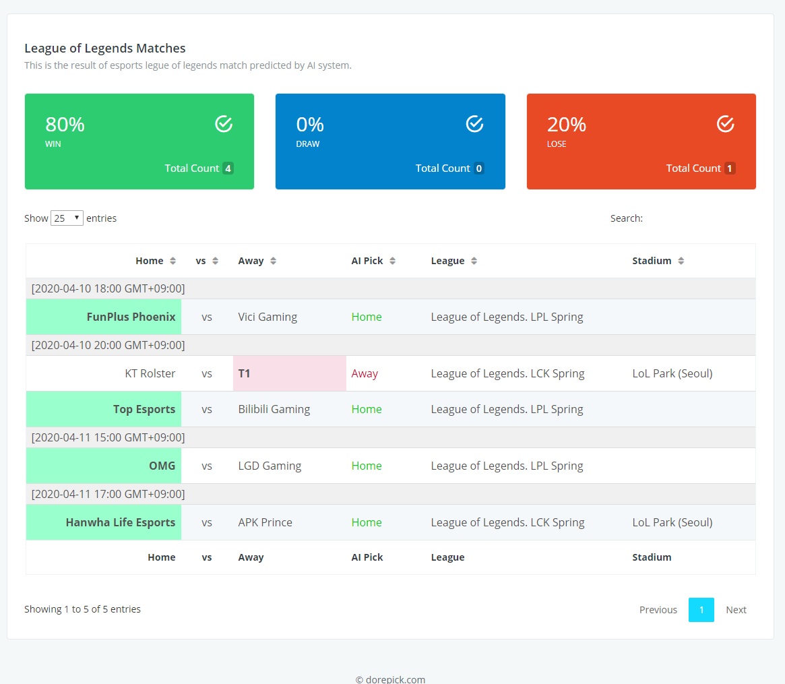Select page 1 in pagination
Screen dimensions: 785x684
click(x=701, y=610)
